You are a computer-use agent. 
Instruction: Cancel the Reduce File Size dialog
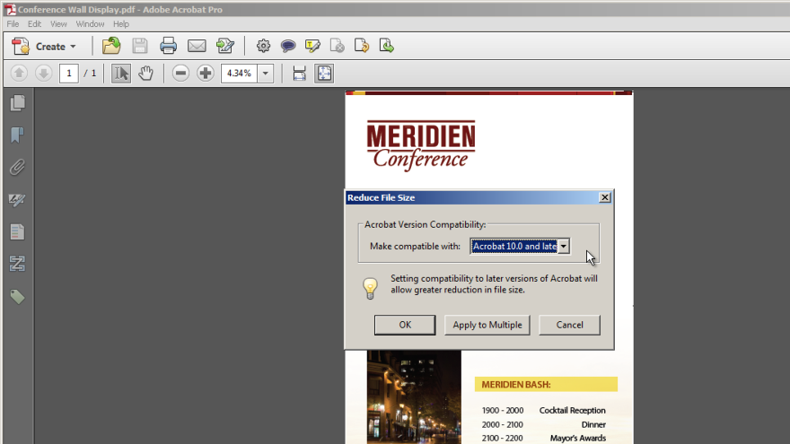(x=569, y=325)
